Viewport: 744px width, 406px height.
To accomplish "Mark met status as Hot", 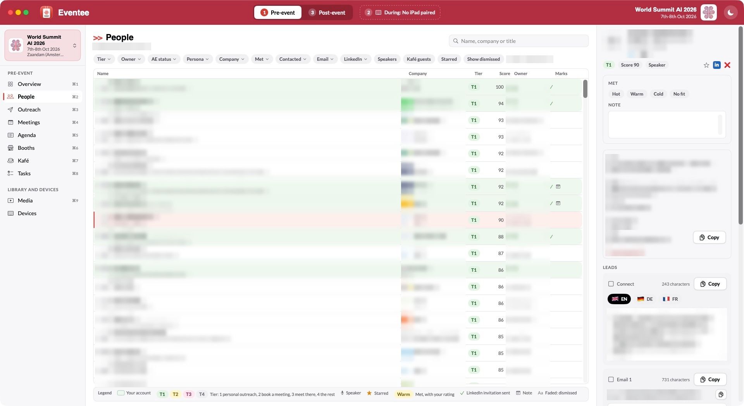I will point(616,94).
